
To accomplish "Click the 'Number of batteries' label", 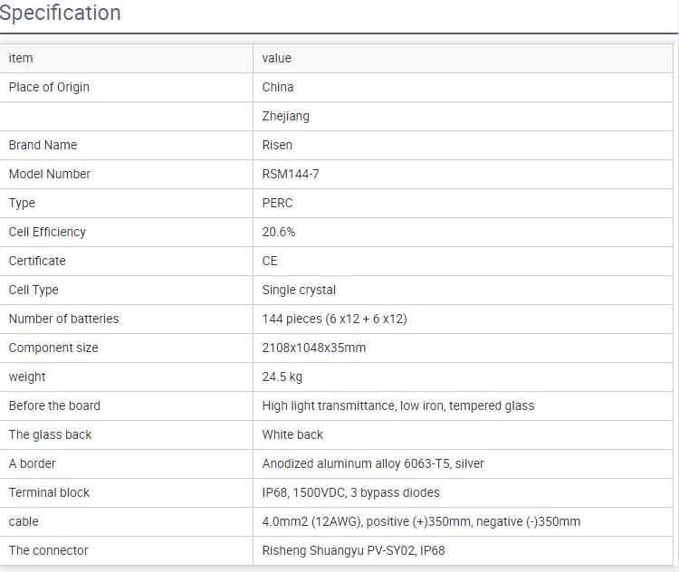I will [63, 319].
